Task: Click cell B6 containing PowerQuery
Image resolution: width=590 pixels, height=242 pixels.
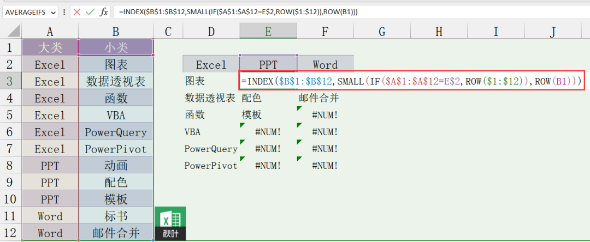Action: [x=116, y=132]
